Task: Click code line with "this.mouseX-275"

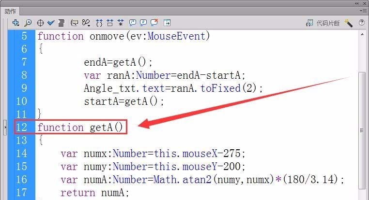Action: (153, 154)
